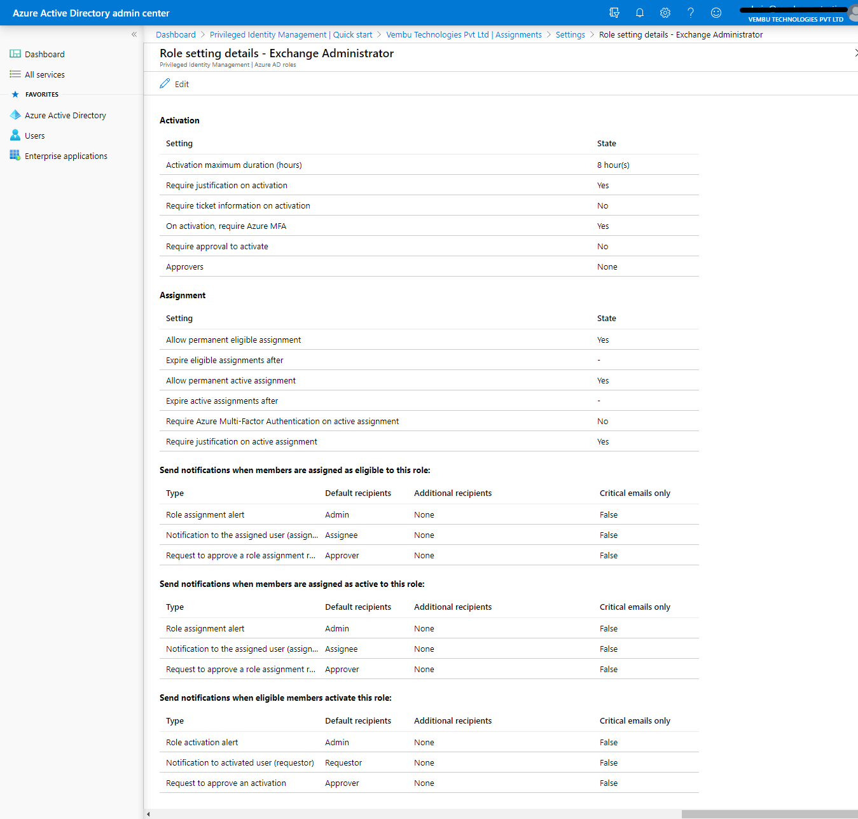This screenshot has width=858, height=819.
Task: Click "Expire active assignments after" setting
Action: tap(222, 401)
